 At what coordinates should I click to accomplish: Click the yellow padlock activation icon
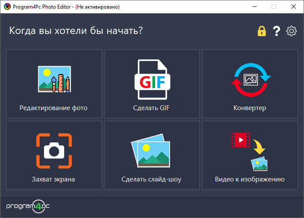tap(262, 31)
